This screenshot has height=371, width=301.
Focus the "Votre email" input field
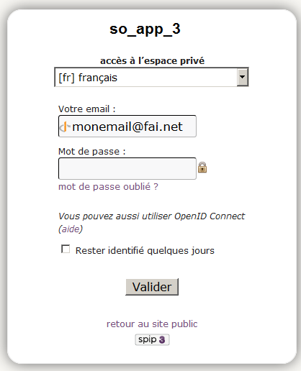point(127,127)
